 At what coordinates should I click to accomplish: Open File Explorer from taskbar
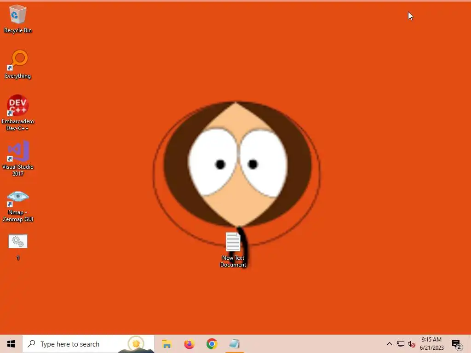(167, 344)
